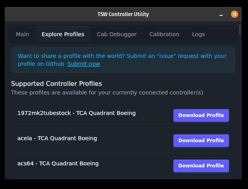Minimize the TSW Controller Utility window
The height and width of the screenshot is (189, 248).
(x=222, y=15)
